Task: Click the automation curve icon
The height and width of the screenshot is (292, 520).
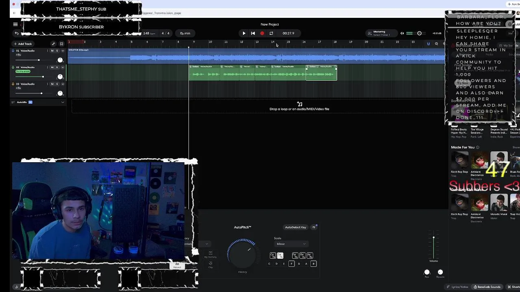Action: 53,44
